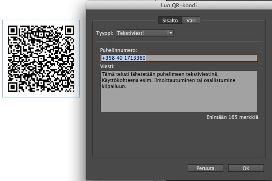The height and width of the screenshot is (181, 272).
Task: Open the Väri tab
Action: click(x=191, y=21)
